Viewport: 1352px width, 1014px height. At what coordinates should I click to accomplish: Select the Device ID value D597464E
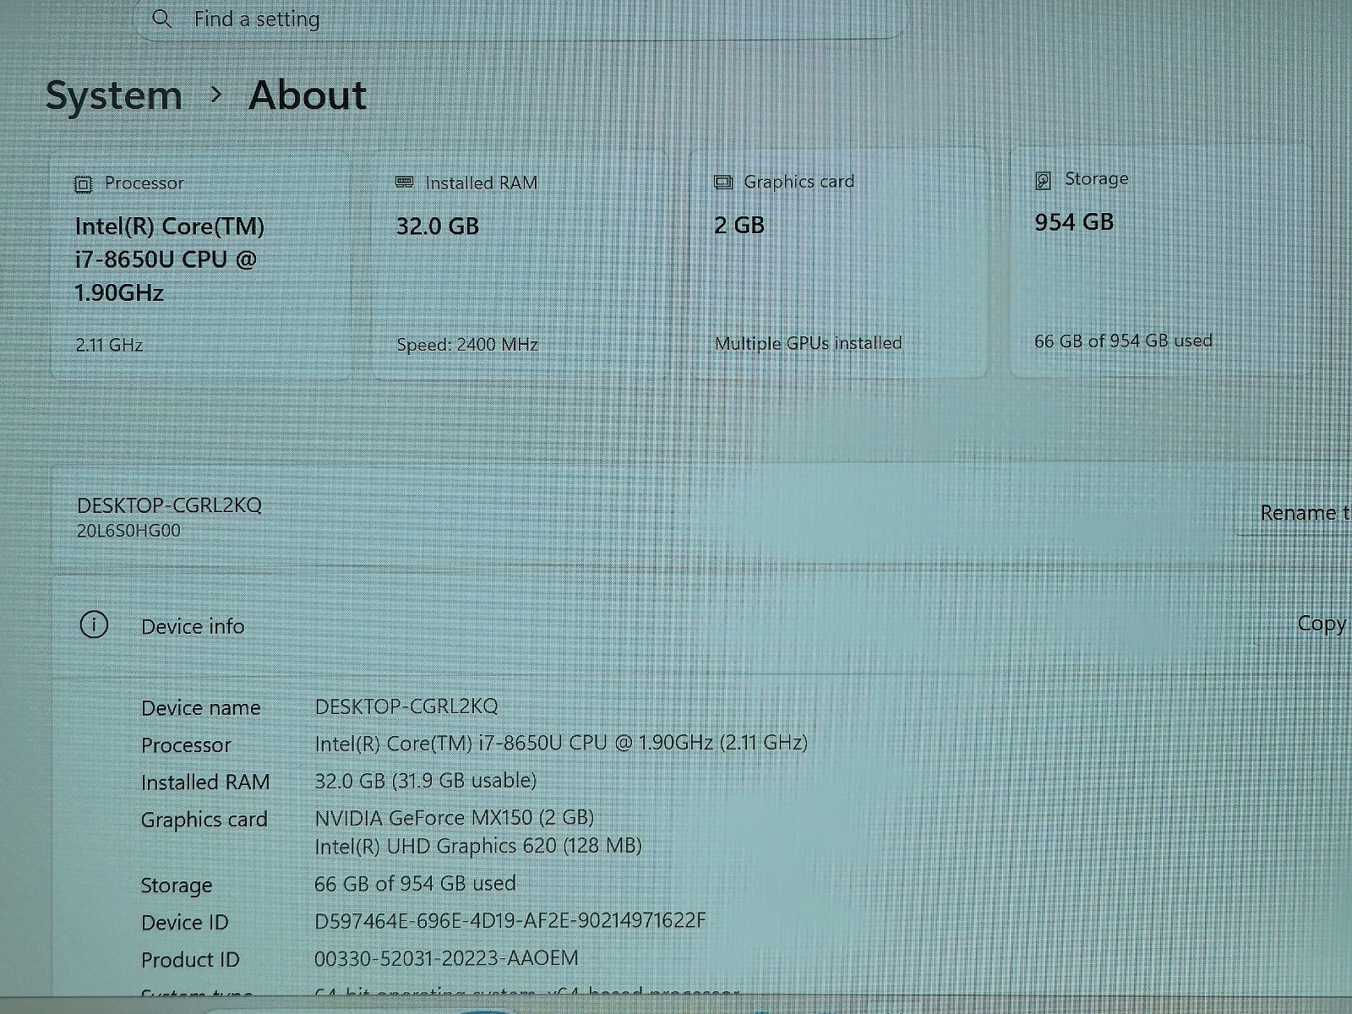click(510, 920)
